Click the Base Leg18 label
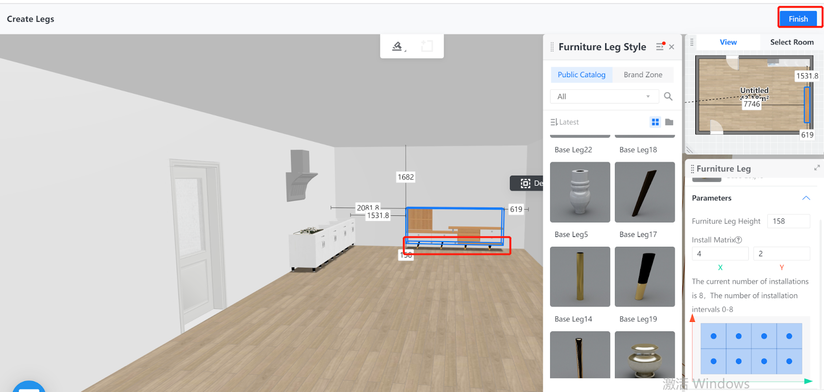 (638, 150)
